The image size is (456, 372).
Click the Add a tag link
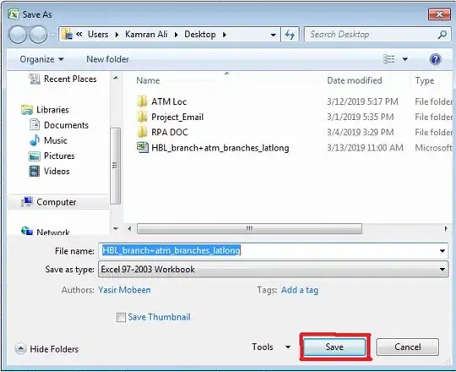(300, 290)
